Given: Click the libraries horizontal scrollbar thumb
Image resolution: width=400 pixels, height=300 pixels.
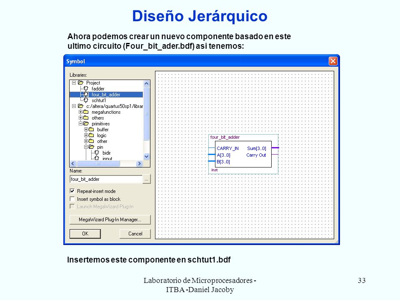Looking at the screenshot, I should pos(98,163).
